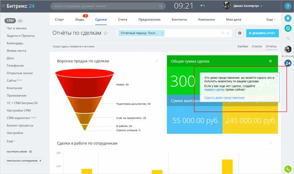Switch to the Список view
This screenshot has height=174, width=294.
257,46
